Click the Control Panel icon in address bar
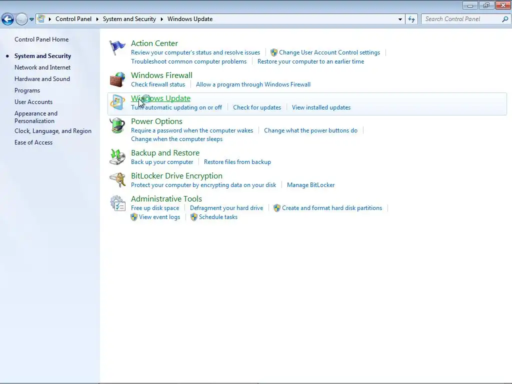Image resolution: width=512 pixels, height=384 pixels. coord(41,18)
